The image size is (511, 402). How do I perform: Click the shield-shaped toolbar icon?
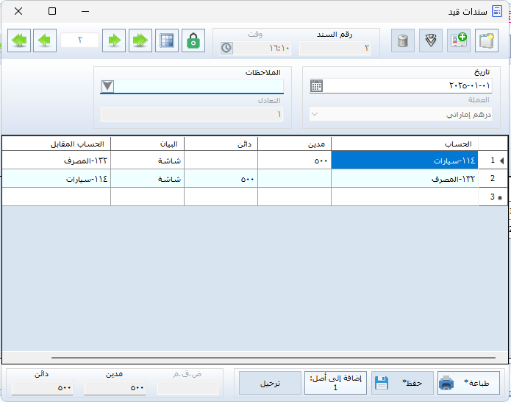pyautogui.click(x=431, y=40)
